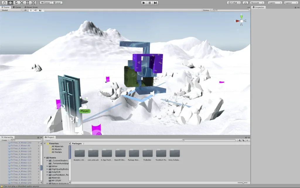Image resolution: width=300 pixels, height=188 pixels.
Task: Select All Materials favorite
Action: 57,146
